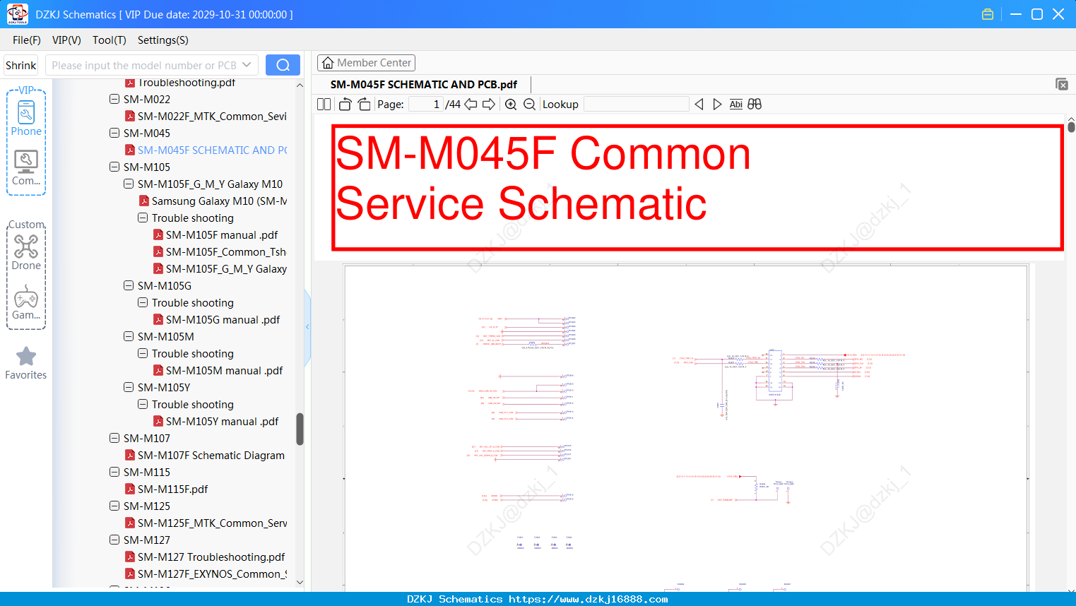The image size is (1076, 606).
Task: Open the model number dropdown
Action: (x=247, y=65)
